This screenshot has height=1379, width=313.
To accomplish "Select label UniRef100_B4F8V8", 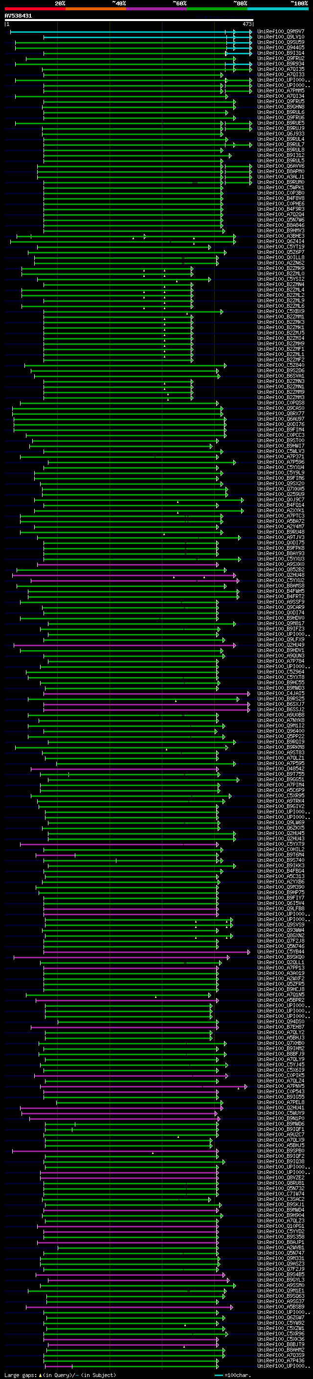I will (x=281, y=199).
